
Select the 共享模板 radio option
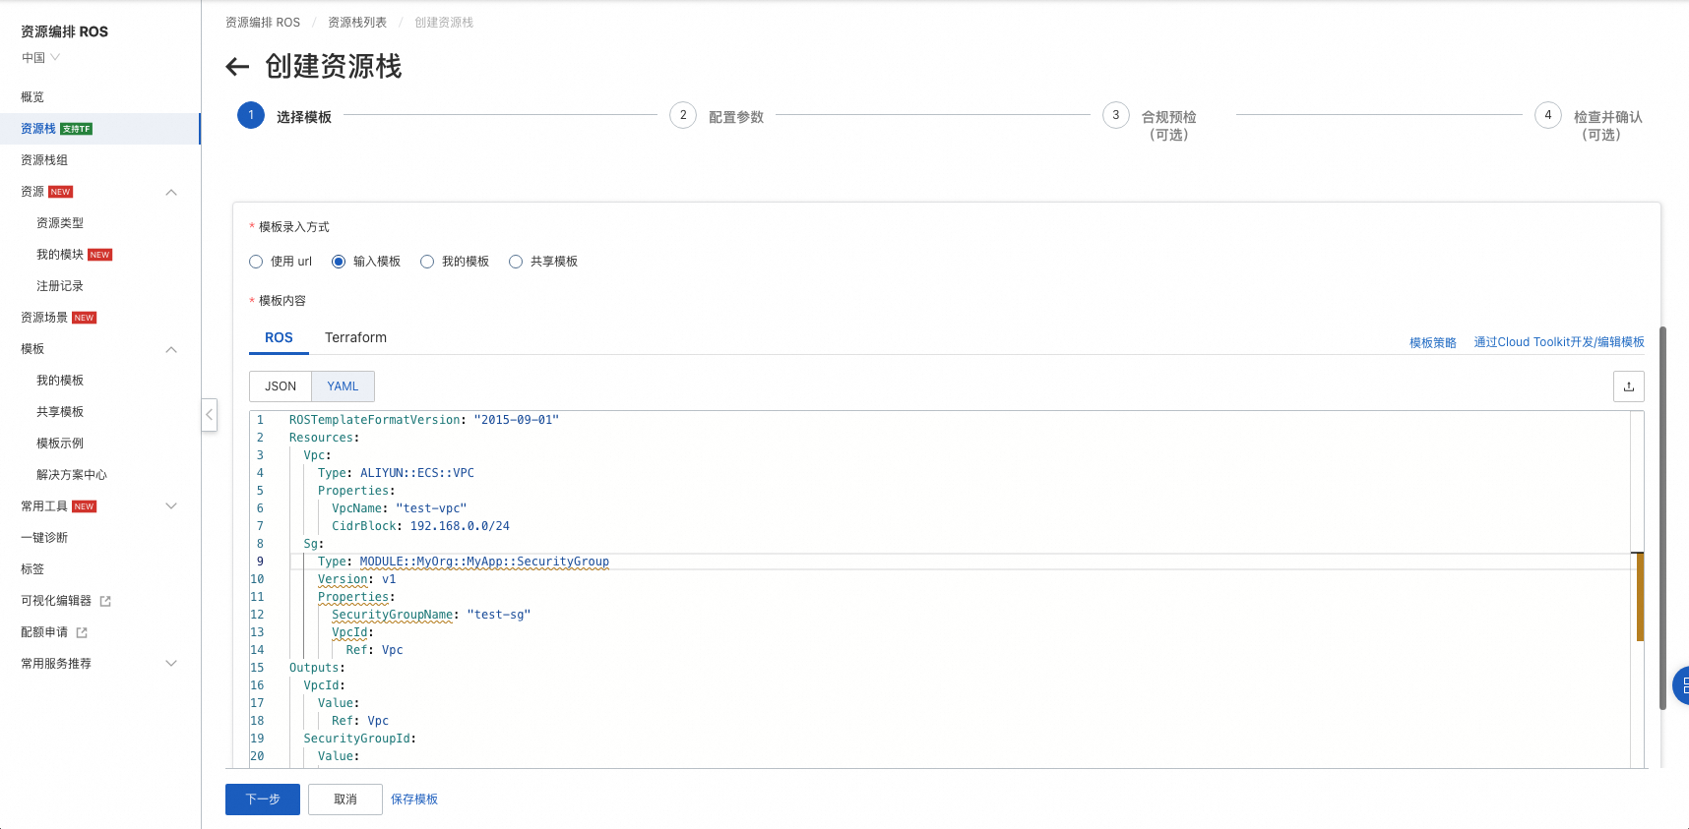[x=516, y=262]
